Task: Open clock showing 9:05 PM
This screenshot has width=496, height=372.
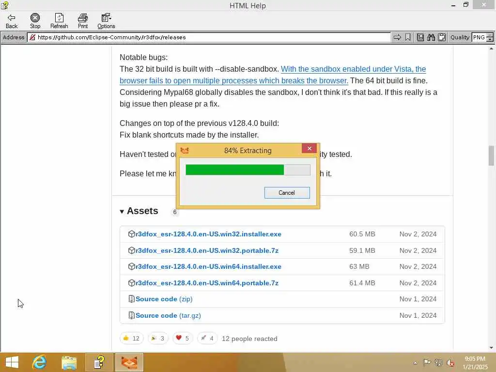Action: 475,363
